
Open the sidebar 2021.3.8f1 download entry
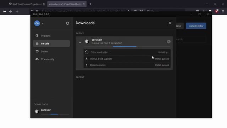pos(51,111)
